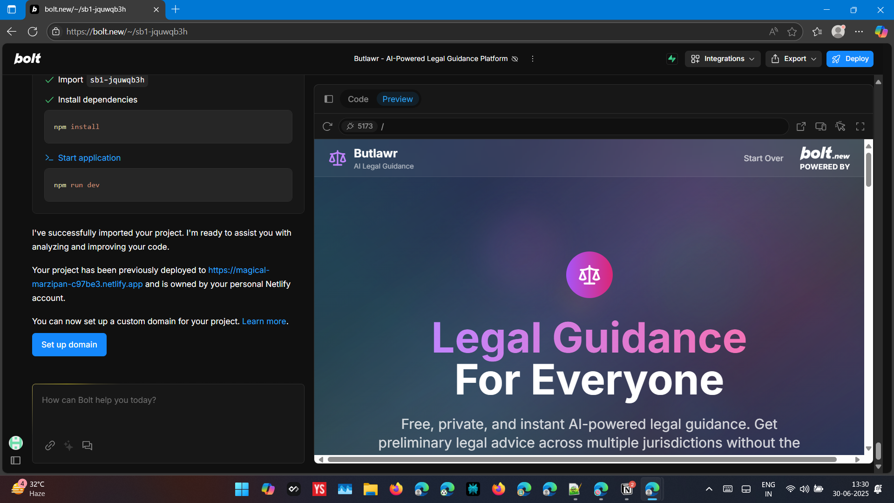Open the three-dot project options menu
894x503 pixels.
[x=533, y=59]
